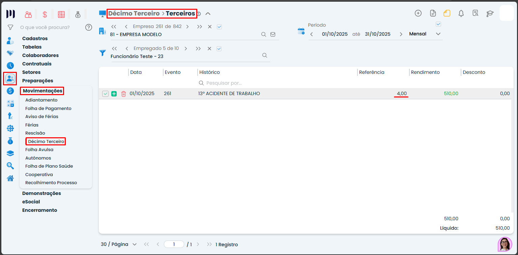Toggle the checkbox next to Empresa navigator

coord(219,27)
